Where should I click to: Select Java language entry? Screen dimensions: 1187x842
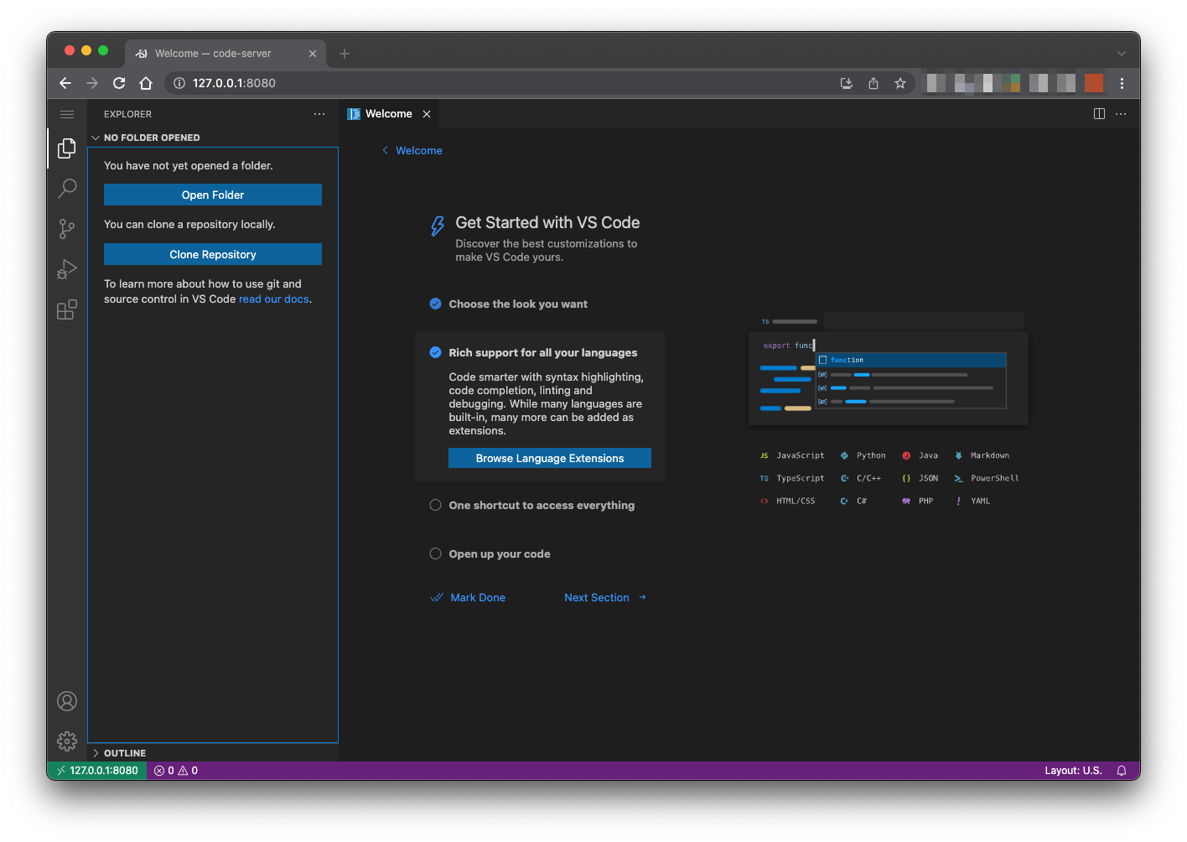920,455
